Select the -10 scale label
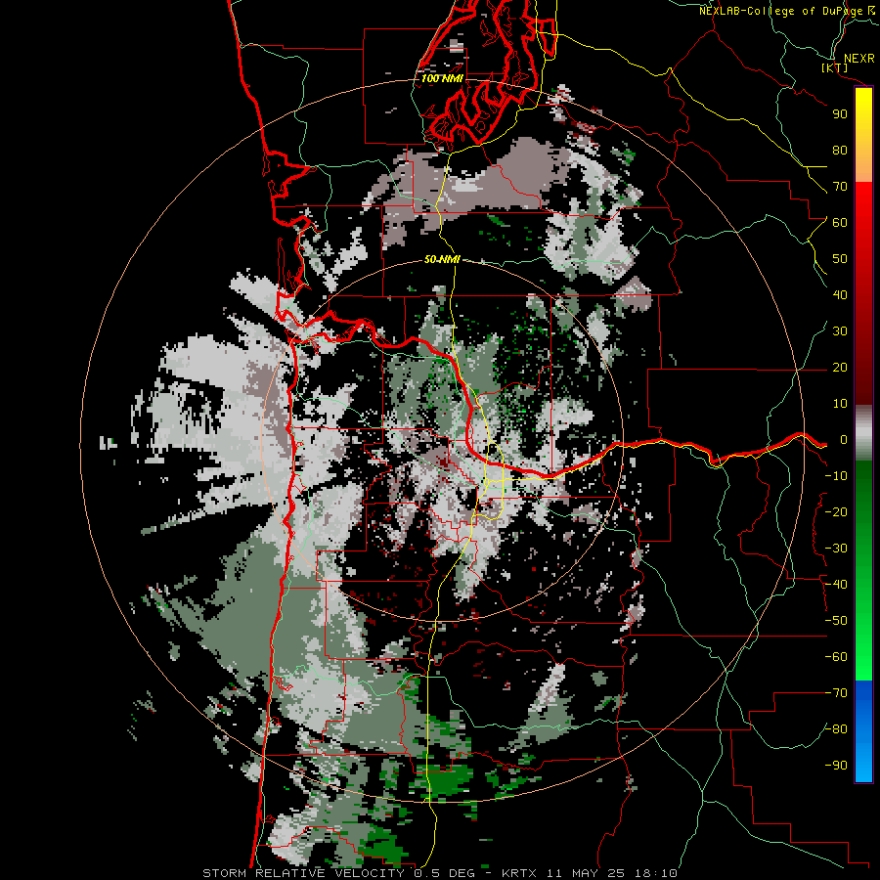Image resolution: width=880 pixels, height=880 pixels. pyautogui.click(x=836, y=476)
